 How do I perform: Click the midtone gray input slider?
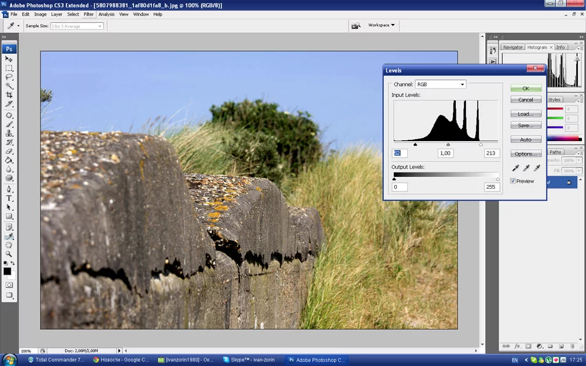[x=448, y=144]
